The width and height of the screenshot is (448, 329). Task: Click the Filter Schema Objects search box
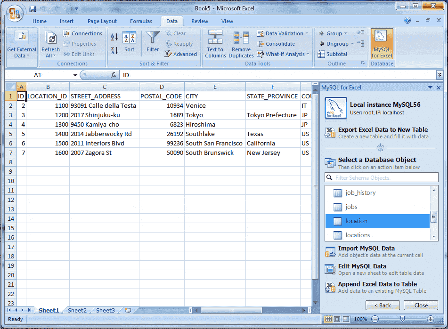(x=382, y=177)
